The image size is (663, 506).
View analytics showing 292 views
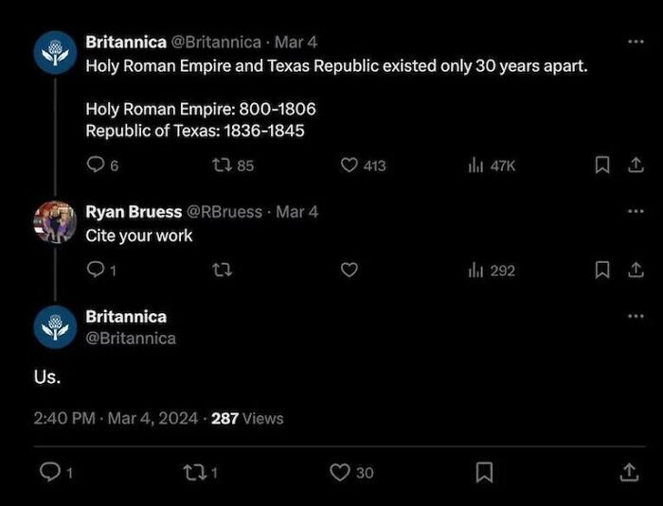pos(475,270)
